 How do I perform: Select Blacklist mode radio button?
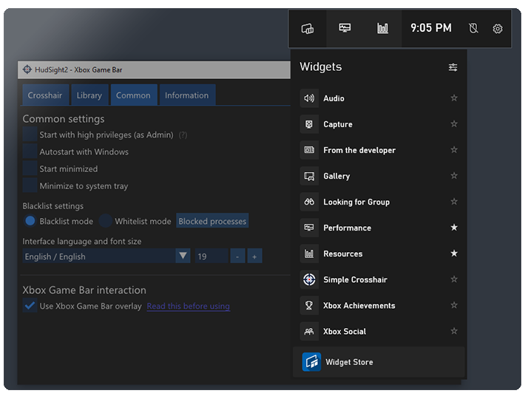(30, 221)
